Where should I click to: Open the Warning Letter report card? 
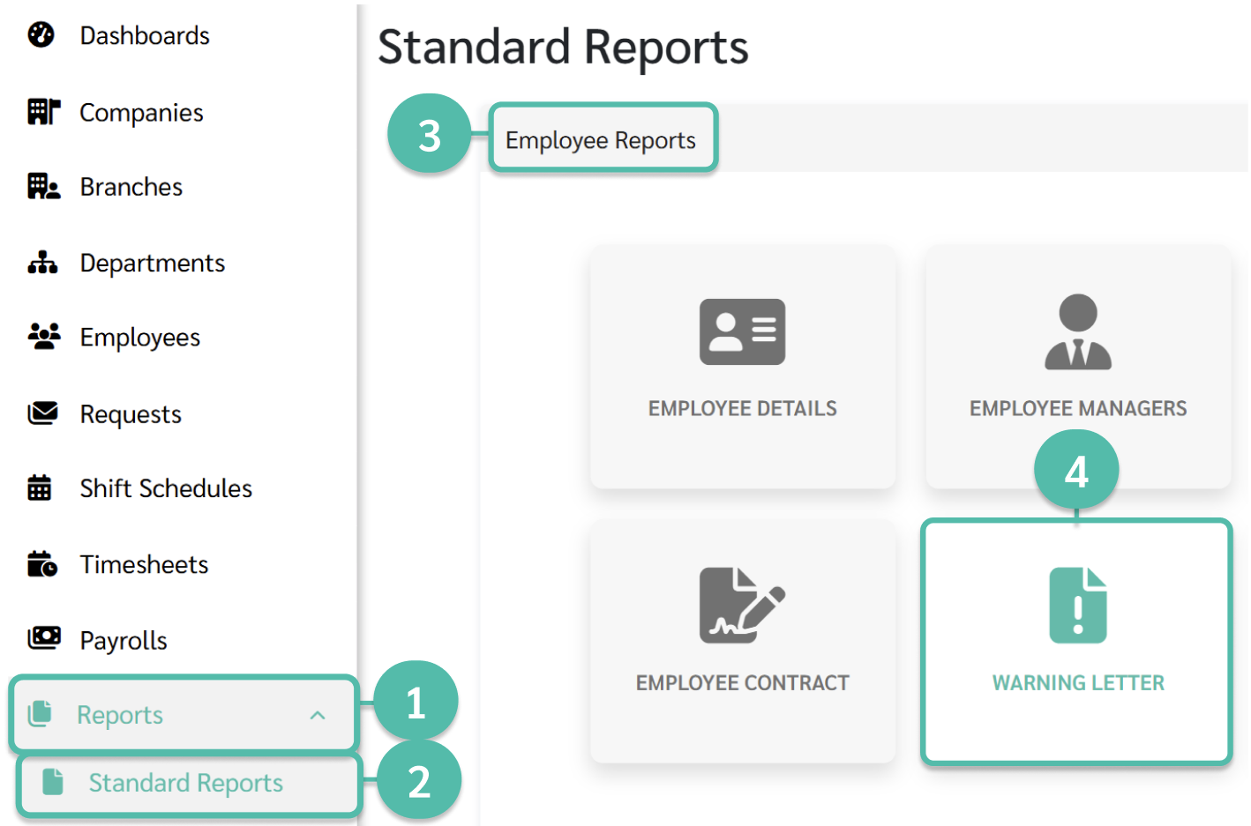[x=1076, y=641]
